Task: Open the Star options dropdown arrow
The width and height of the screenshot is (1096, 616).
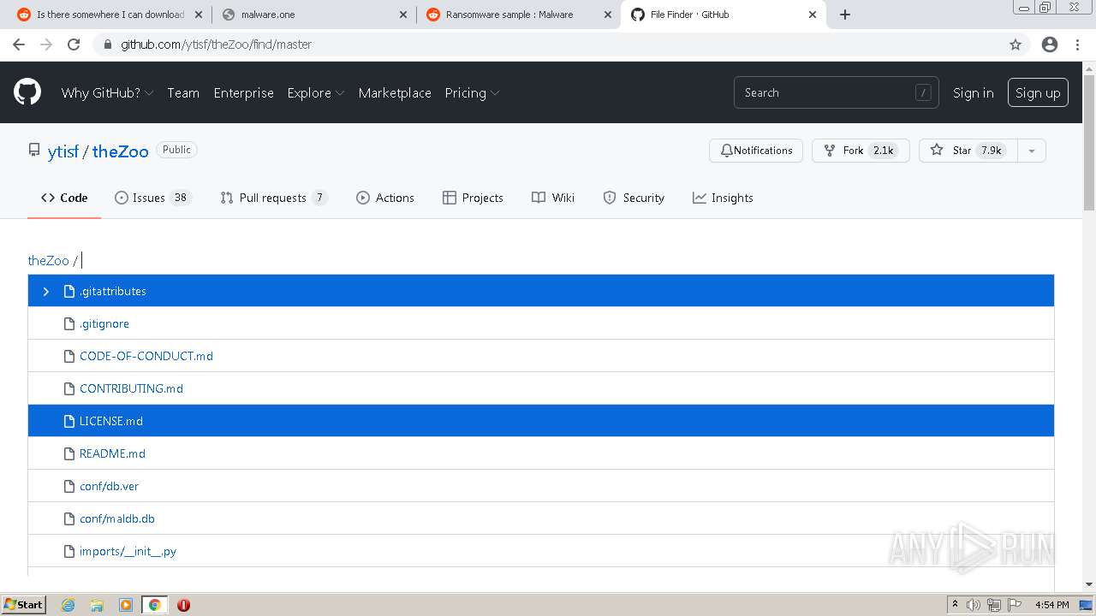Action: click(x=1032, y=151)
